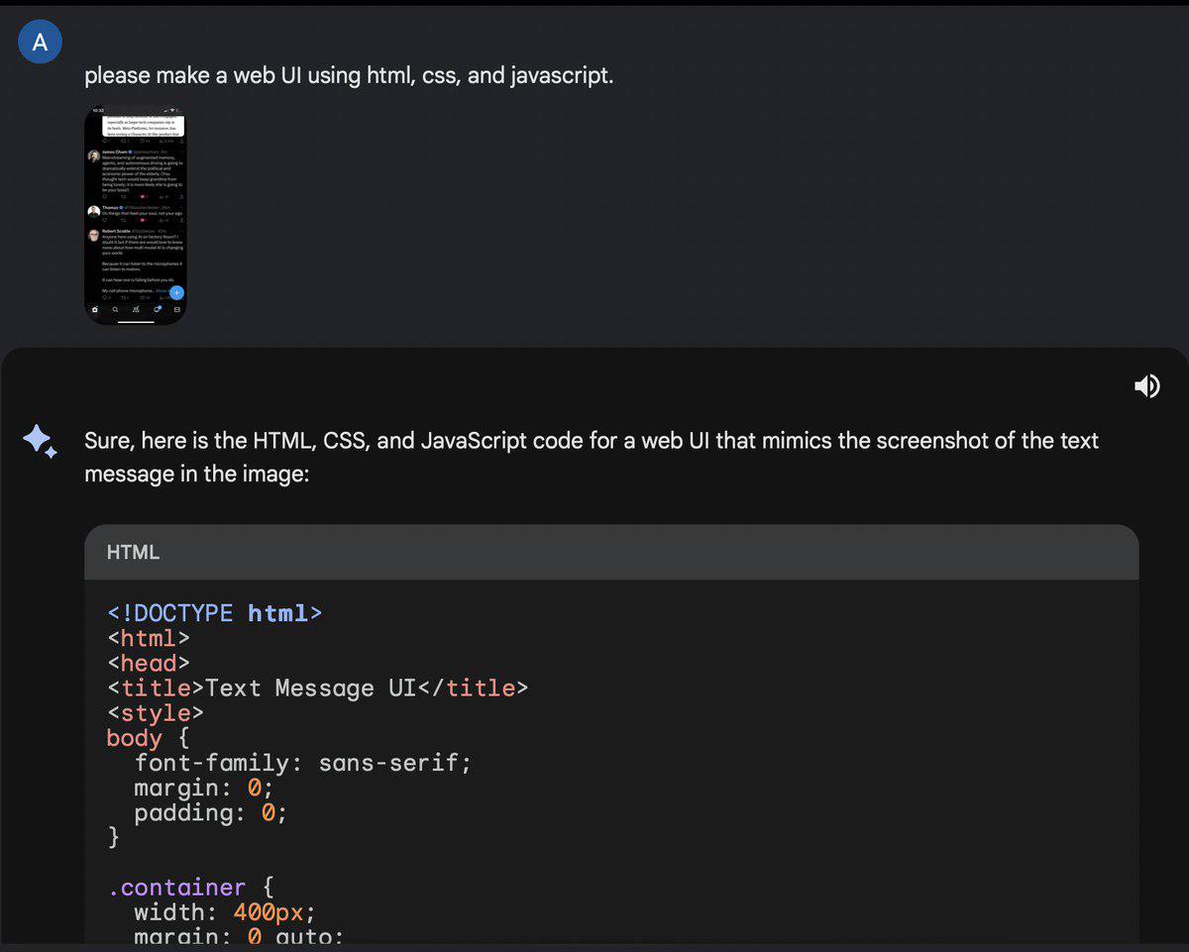Click the sparkle assistant icon beside response

[x=41, y=441]
